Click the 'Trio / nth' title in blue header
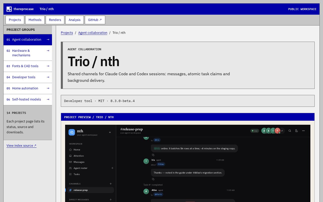The height and width of the screenshot is (202, 323). (x=47, y=9)
